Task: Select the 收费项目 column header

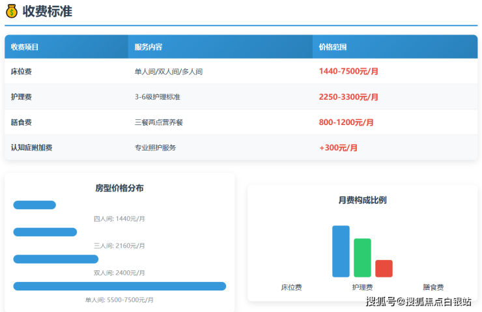Action: 25,47
